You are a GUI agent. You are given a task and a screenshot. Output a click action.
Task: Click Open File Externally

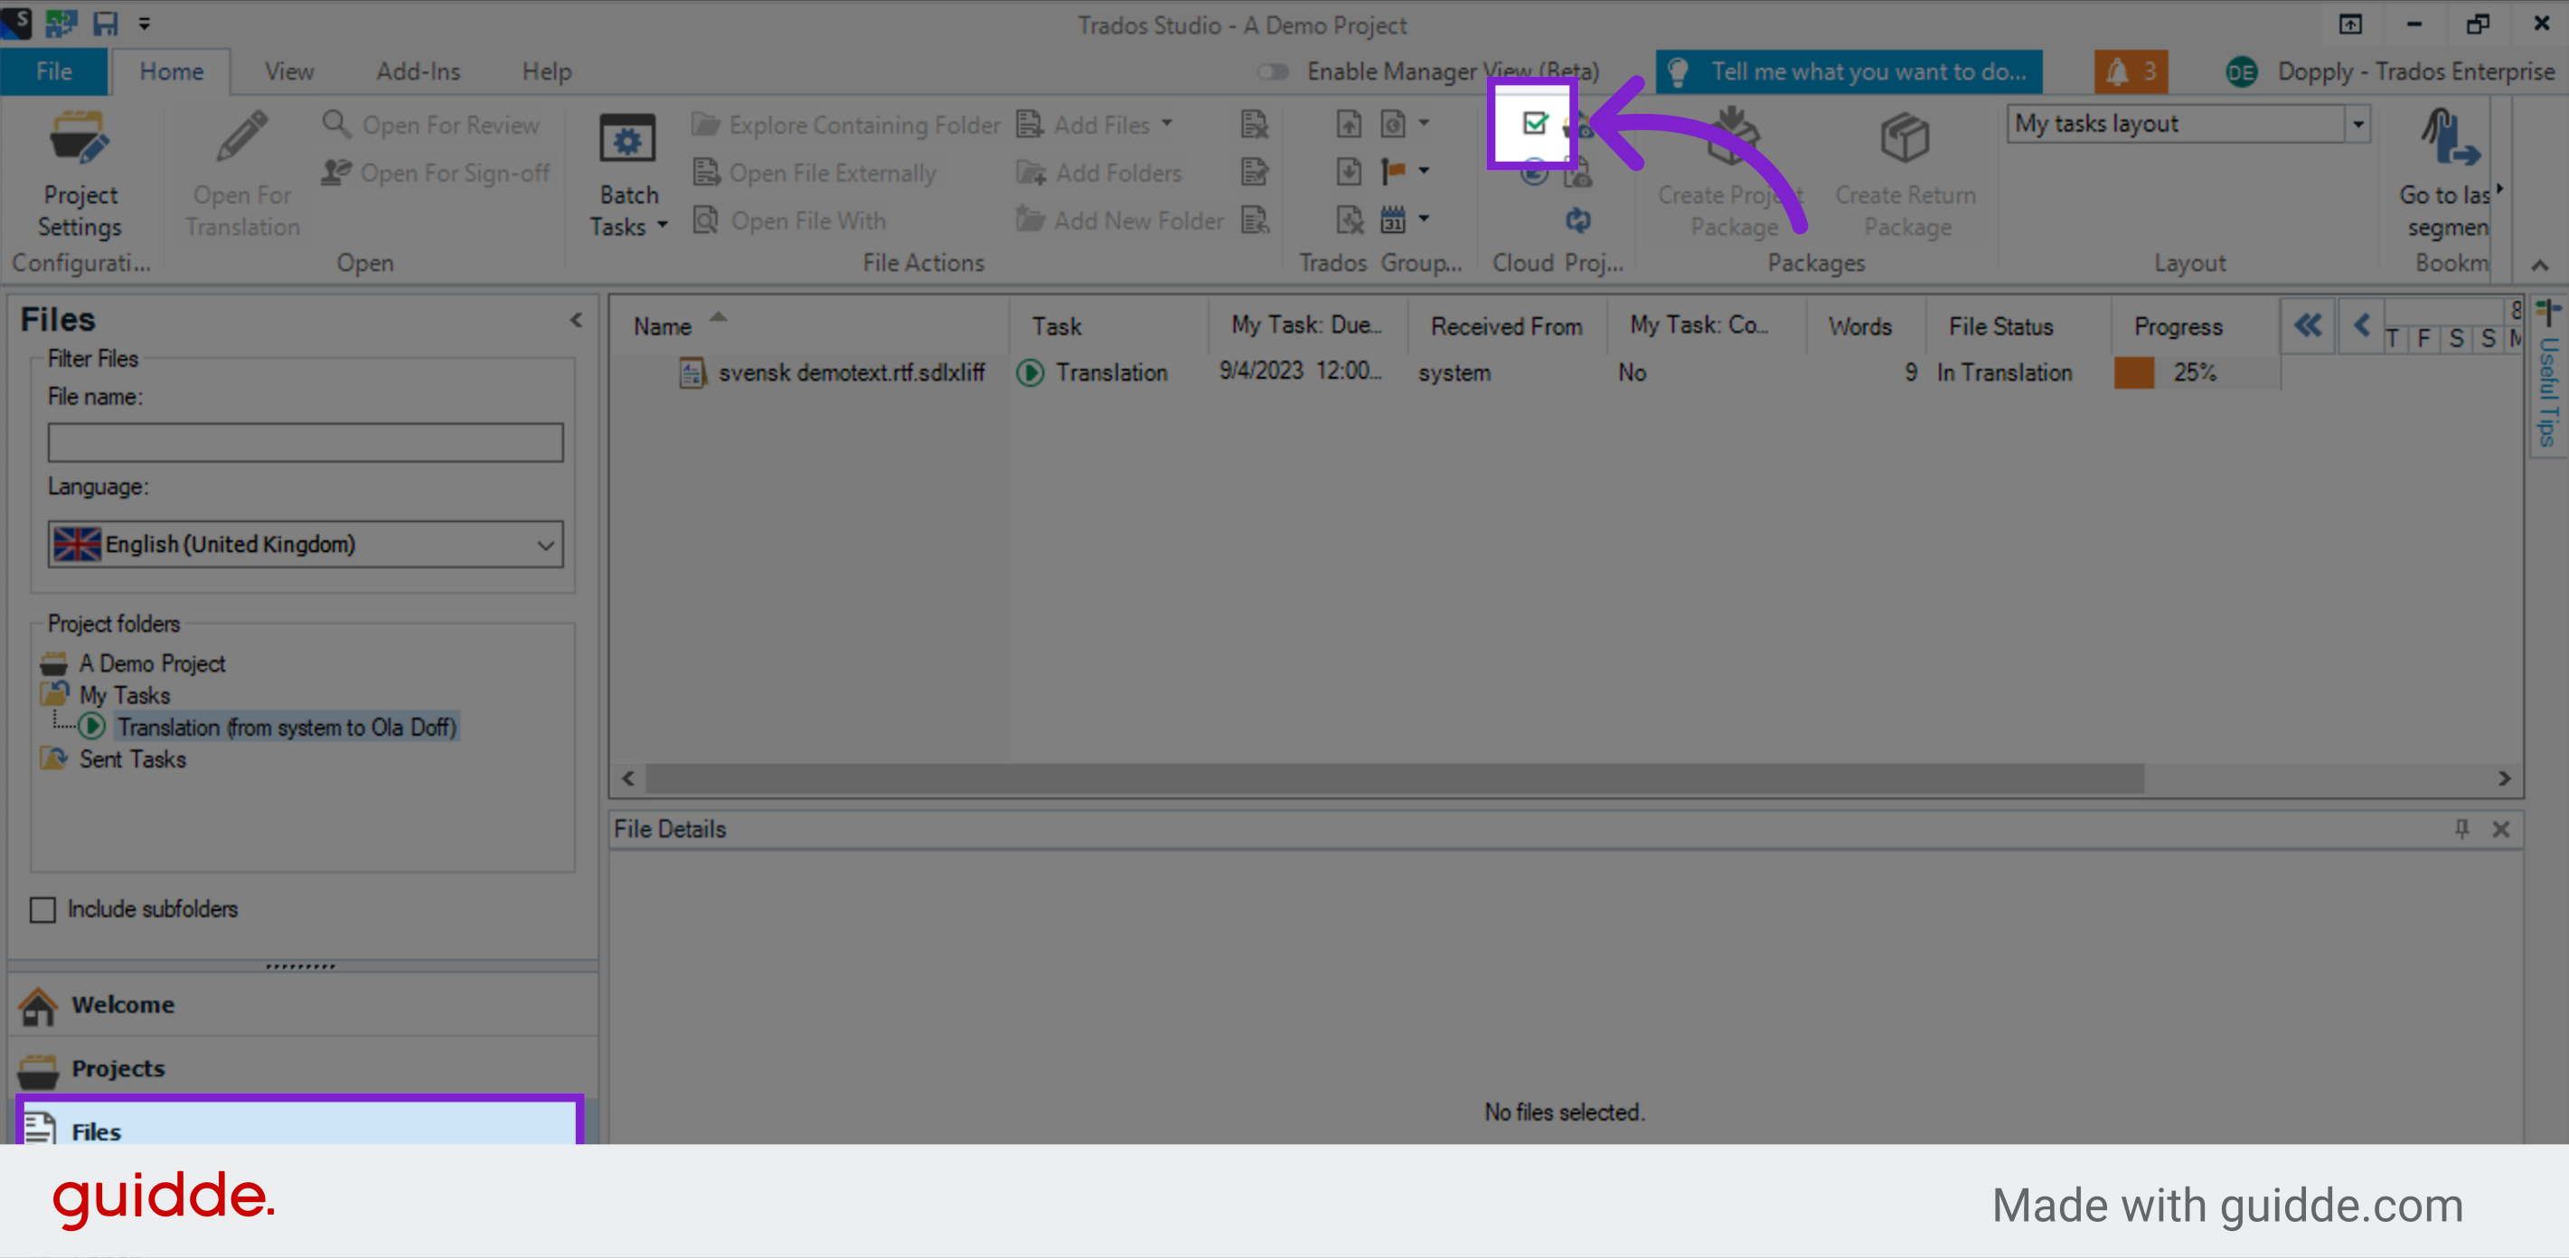(814, 173)
